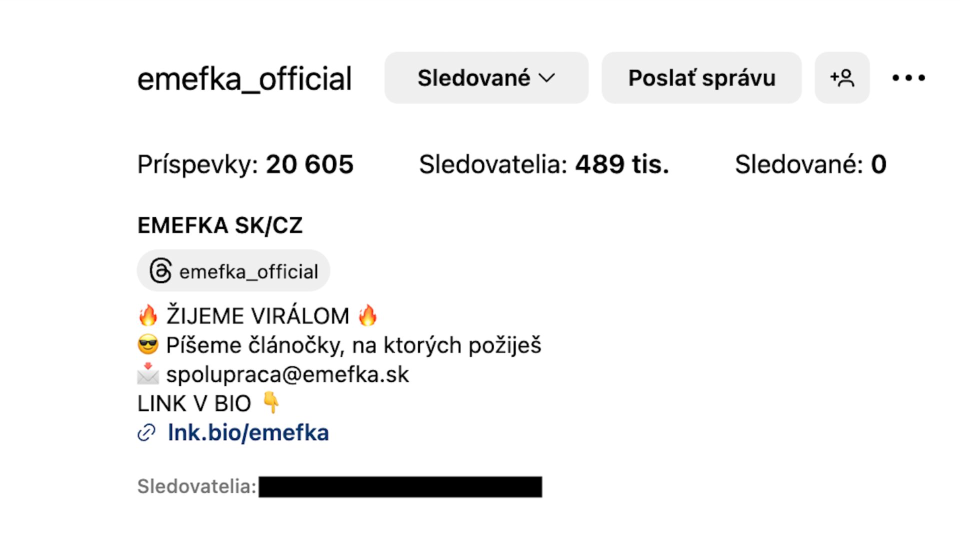Open the emefka_official Threads profile badge text
960x540 pixels.
tap(248, 272)
